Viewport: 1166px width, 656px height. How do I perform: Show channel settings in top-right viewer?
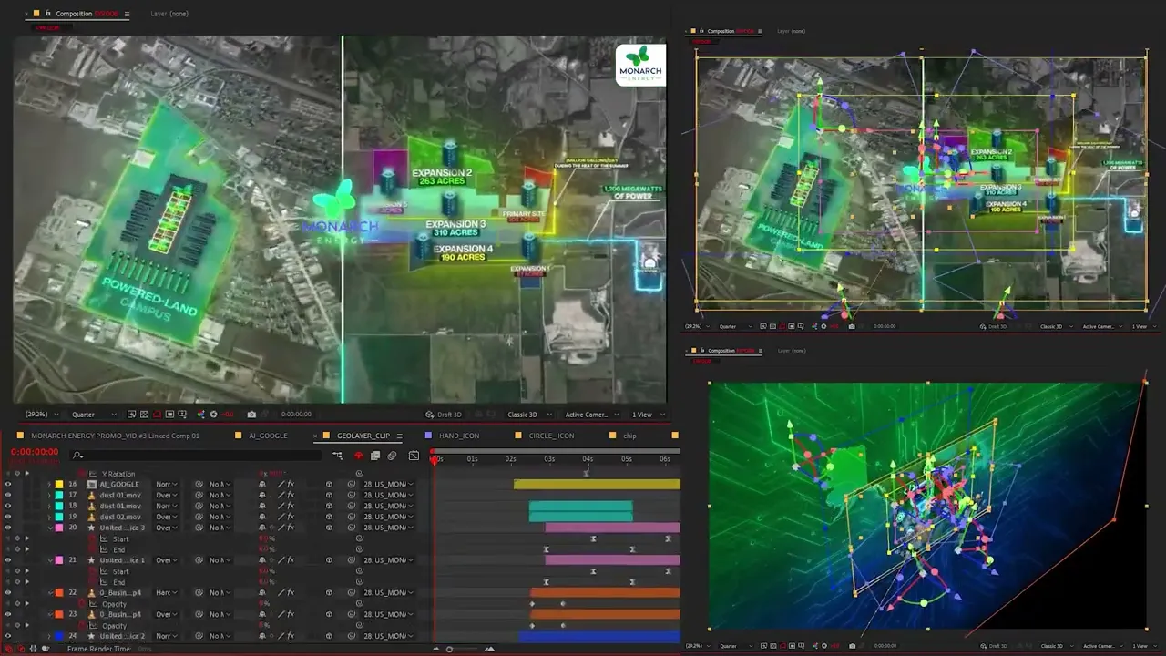pos(813,326)
